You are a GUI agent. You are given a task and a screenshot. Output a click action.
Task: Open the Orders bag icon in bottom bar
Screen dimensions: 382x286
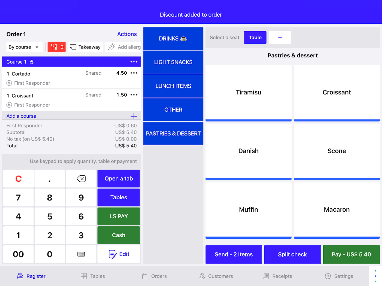[145, 276]
